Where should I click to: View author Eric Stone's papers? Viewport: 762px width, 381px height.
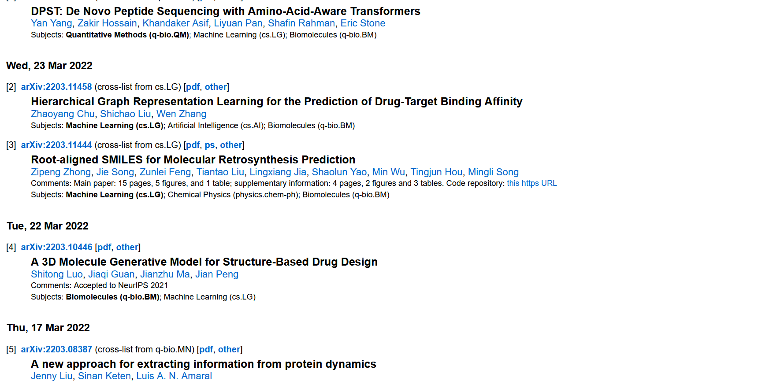(363, 23)
